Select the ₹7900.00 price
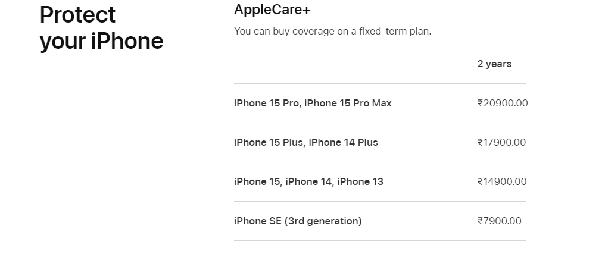The image size is (602, 260). coord(500,221)
